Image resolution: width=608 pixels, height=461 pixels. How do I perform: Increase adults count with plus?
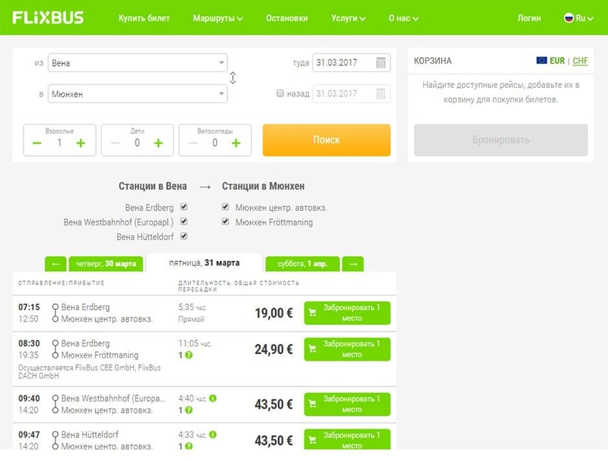pyautogui.click(x=81, y=143)
